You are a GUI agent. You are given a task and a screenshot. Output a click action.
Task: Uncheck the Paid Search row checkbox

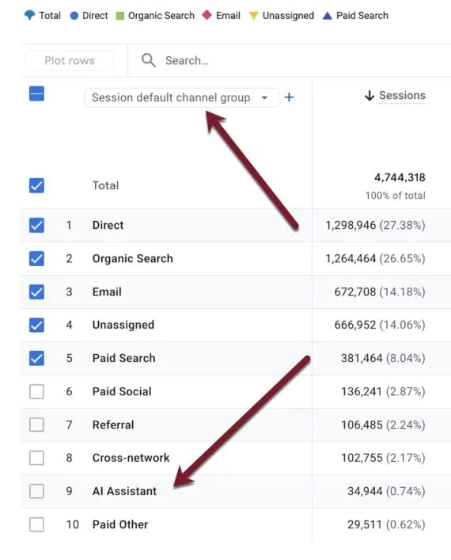click(36, 358)
